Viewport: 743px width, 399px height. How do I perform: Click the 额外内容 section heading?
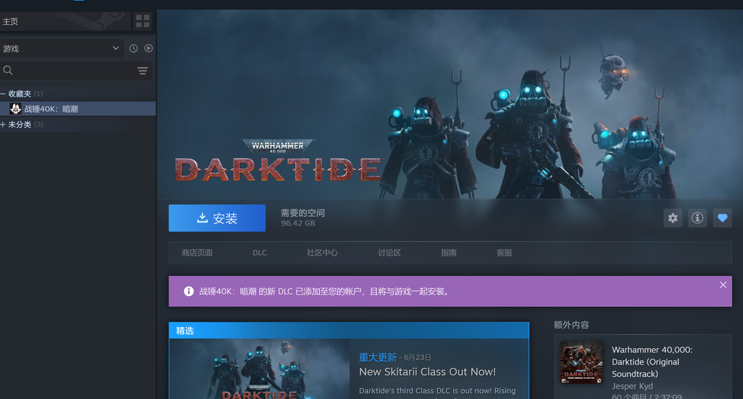572,325
